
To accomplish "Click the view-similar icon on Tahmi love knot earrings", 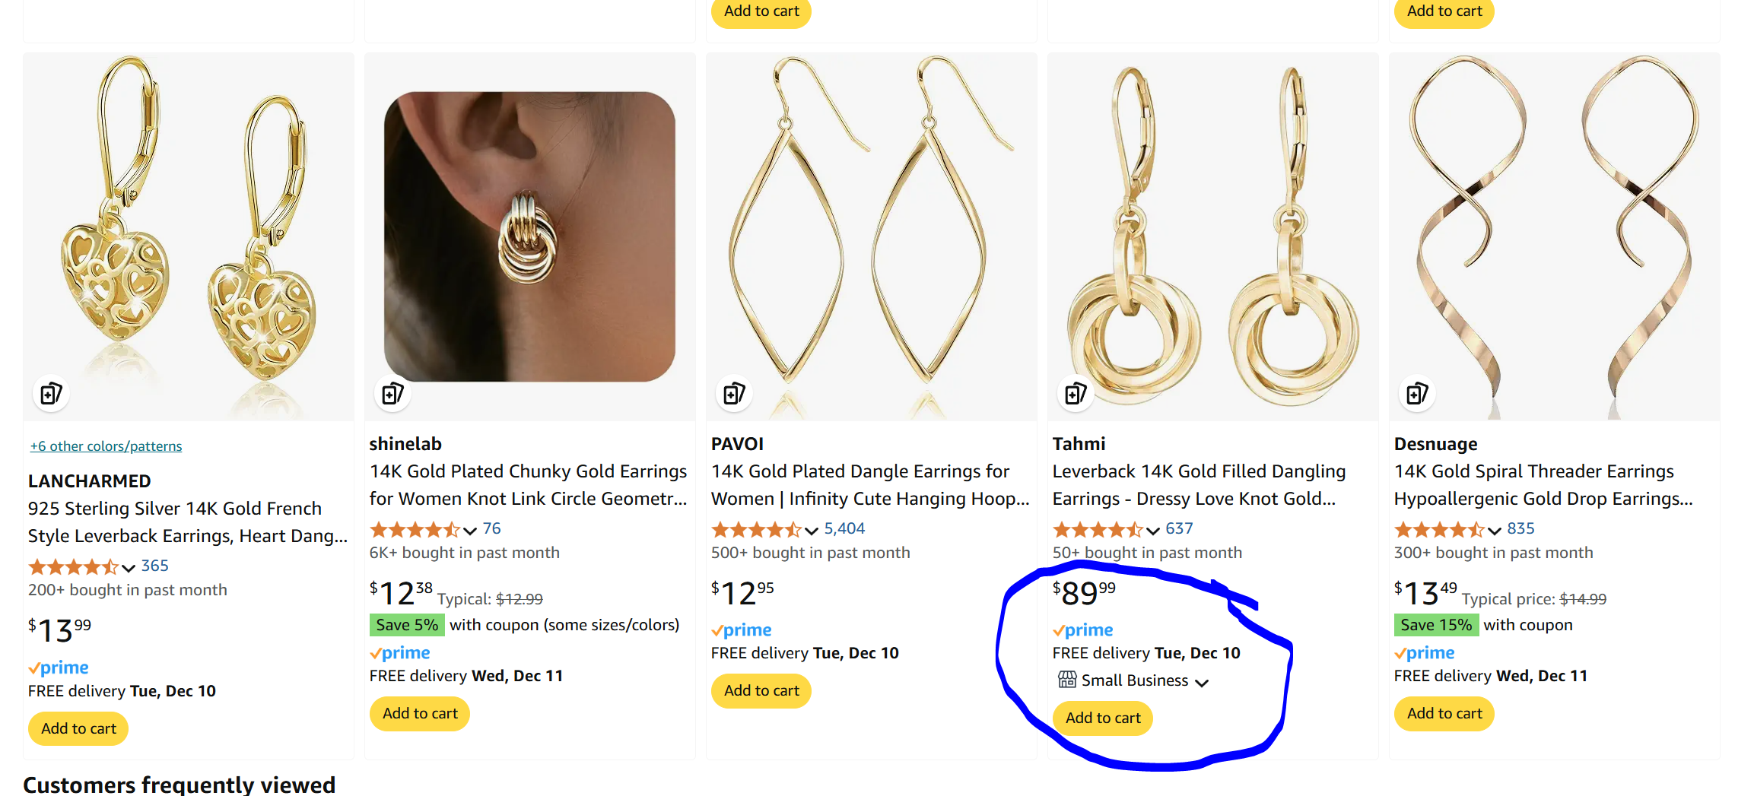I will 1076,394.
